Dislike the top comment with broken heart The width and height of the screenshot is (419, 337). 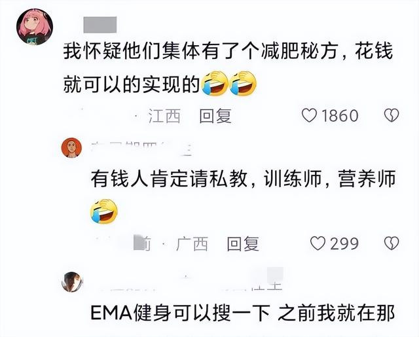click(x=392, y=115)
